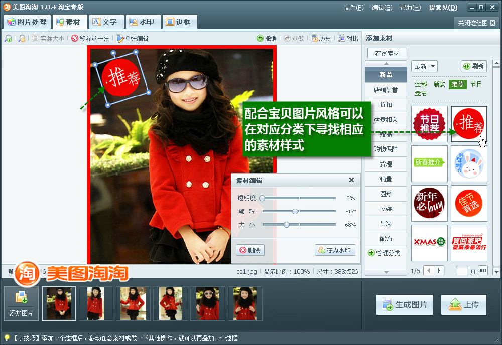Select the 女装 category
Viewport: 502px width, 345px height.
[386, 209]
